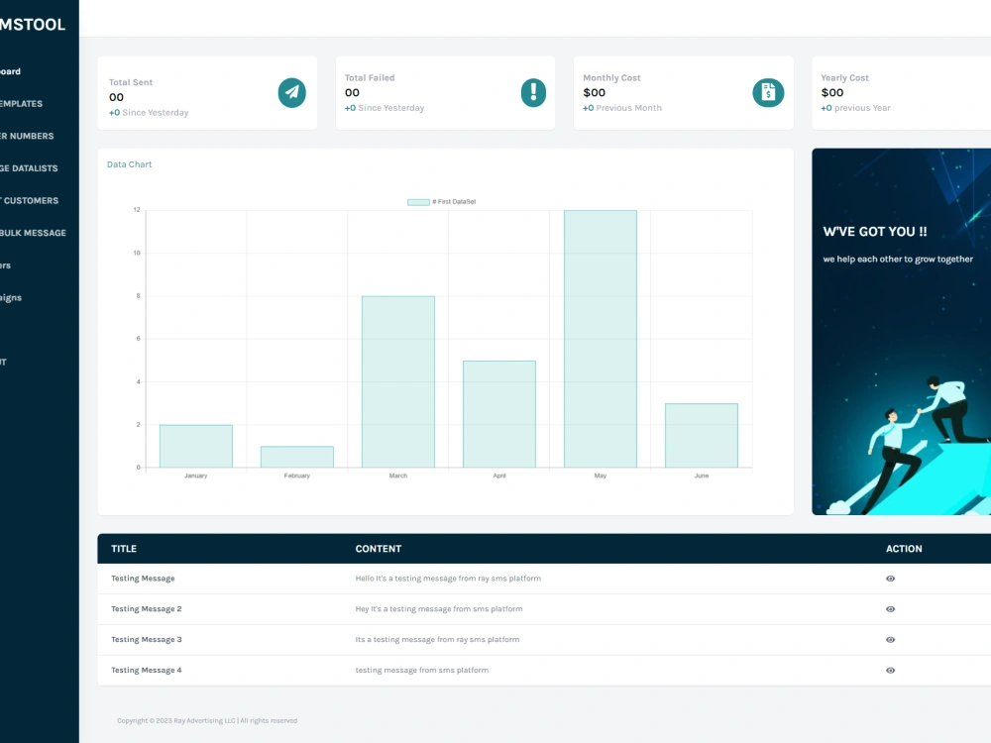
Task: Open the Customers sidebar menu item
Action: [29, 200]
